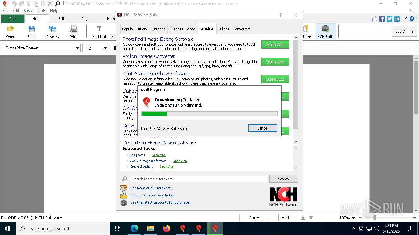The width and height of the screenshot is (419, 235).
Task: Open the NCH Suite toolbar button
Action: coord(325,32)
